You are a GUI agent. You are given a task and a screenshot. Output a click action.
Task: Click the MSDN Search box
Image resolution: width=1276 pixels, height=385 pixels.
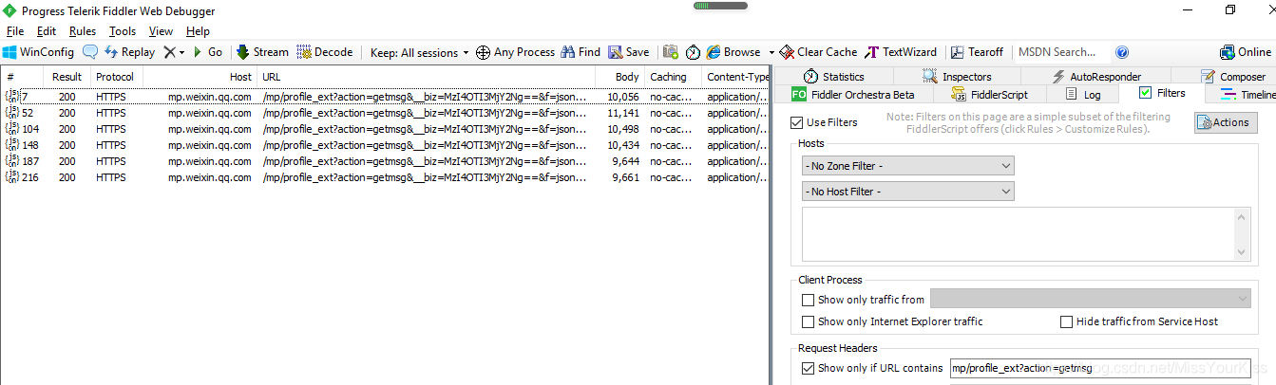click(x=1060, y=52)
